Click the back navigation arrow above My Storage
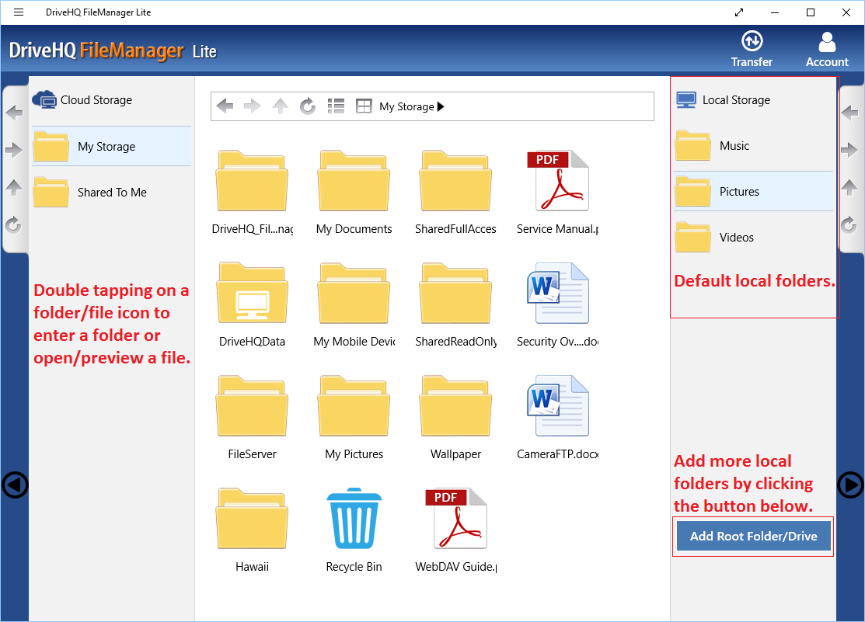This screenshot has height=622, width=865. click(225, 106)
